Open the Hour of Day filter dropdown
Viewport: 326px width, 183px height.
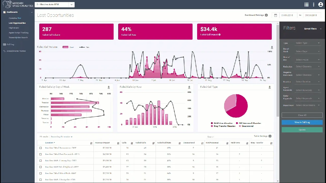click(x=307, y=60)
